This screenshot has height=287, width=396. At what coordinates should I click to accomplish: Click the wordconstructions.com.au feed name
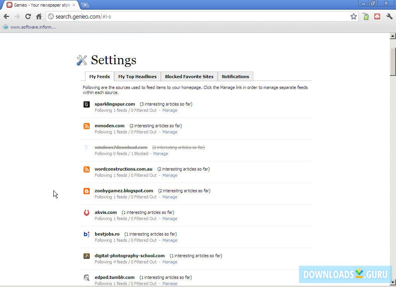point(123,169)
